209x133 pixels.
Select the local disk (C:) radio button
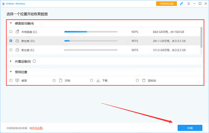pos(11,32)
